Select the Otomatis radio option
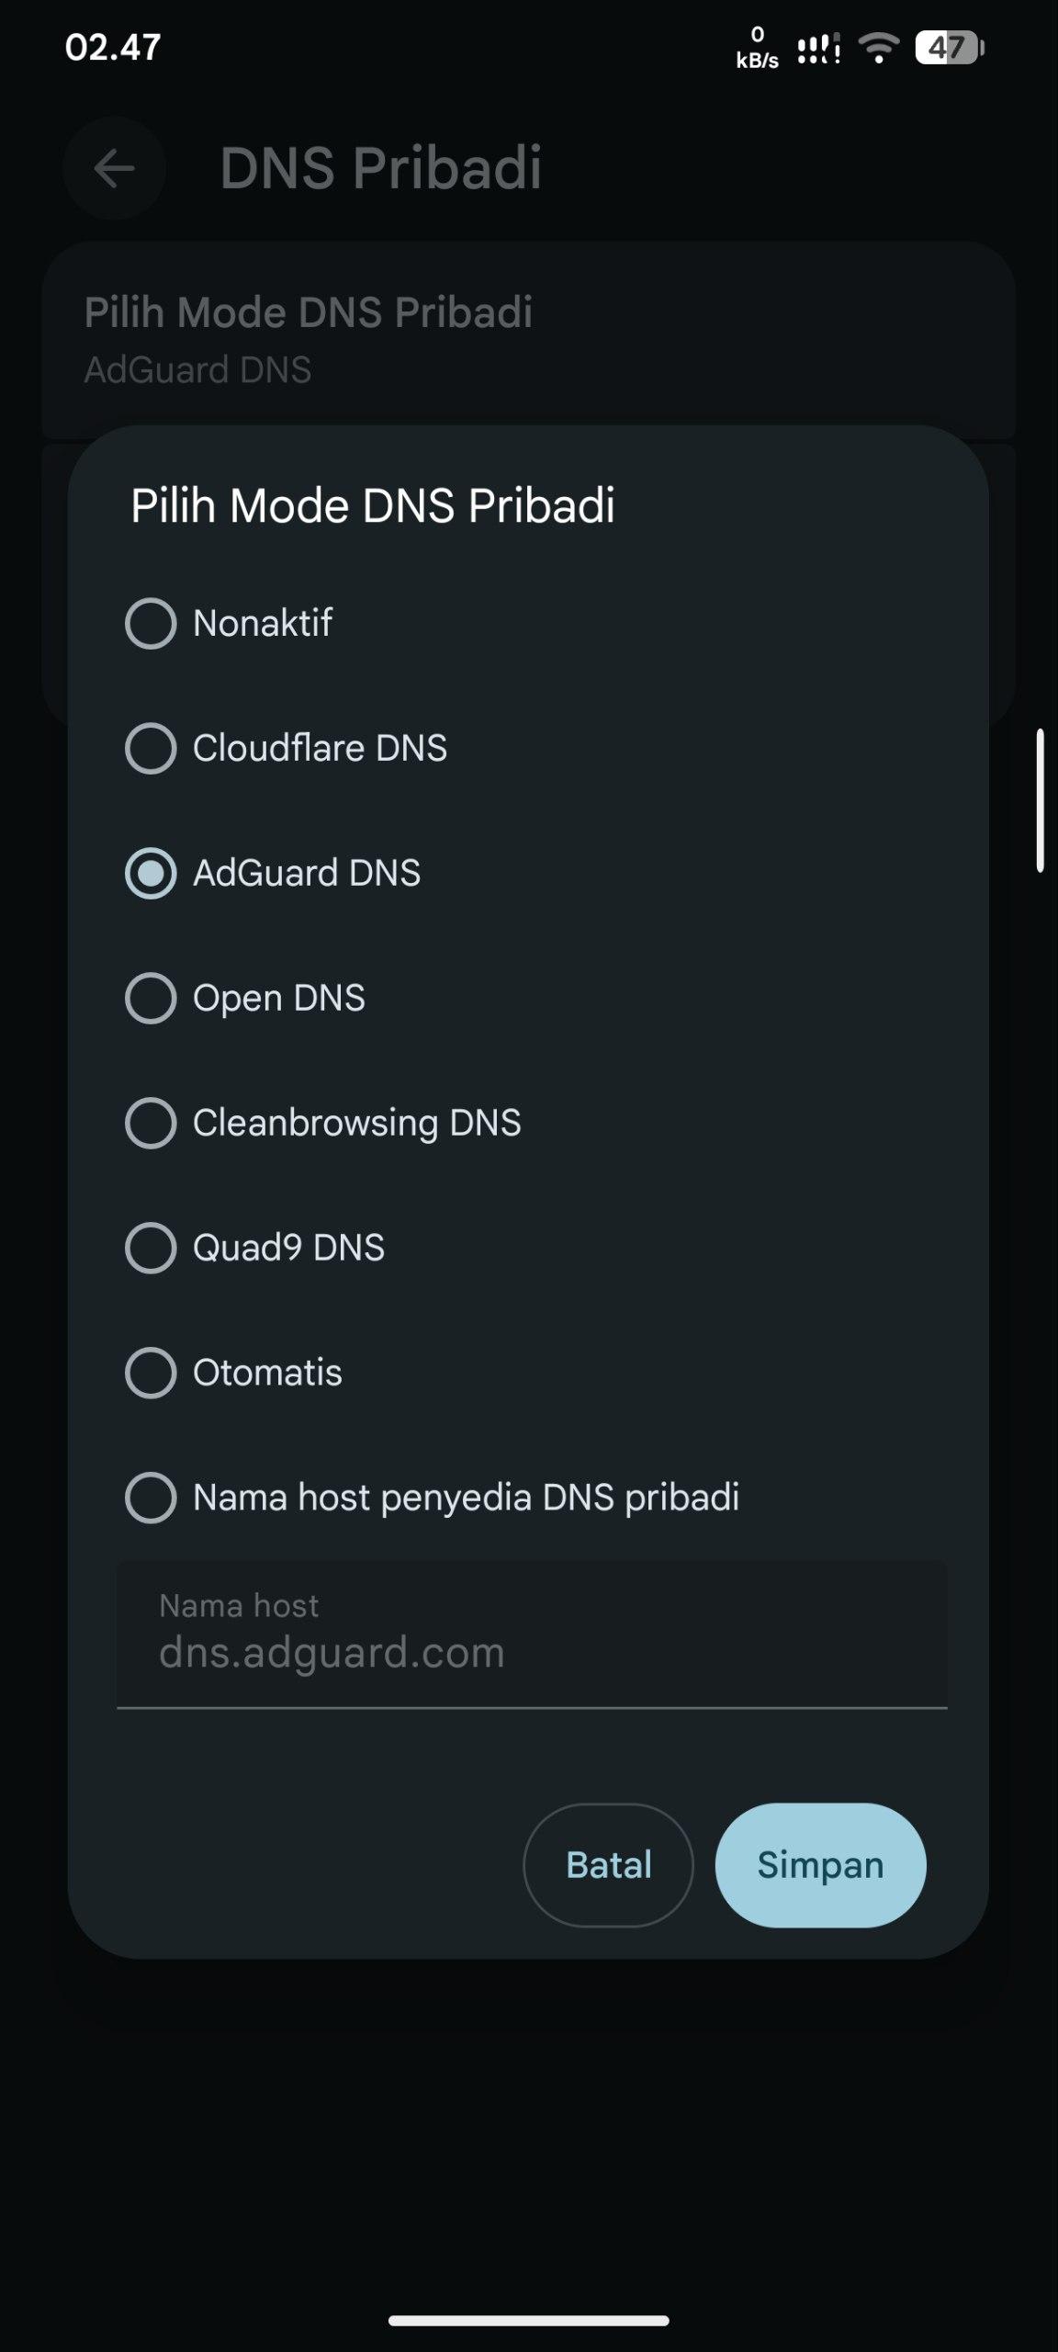This screenshot has height=2352, width=1058. pos(151,1374)
